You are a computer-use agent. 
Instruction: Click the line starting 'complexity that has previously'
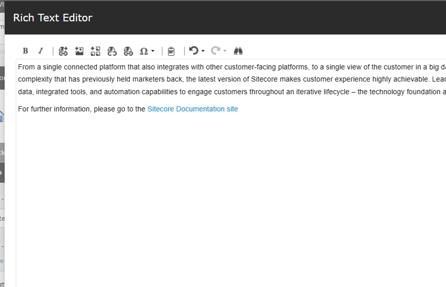tap(232, 79)
